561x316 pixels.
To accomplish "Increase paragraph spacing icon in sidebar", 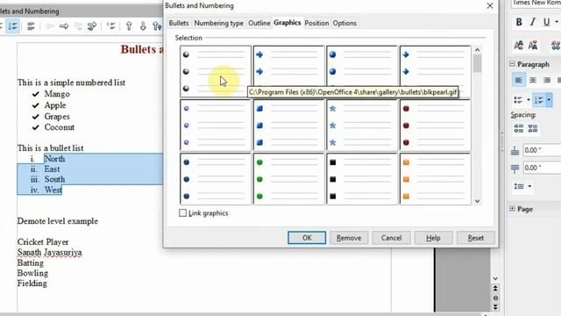I will tap(519, 128).
